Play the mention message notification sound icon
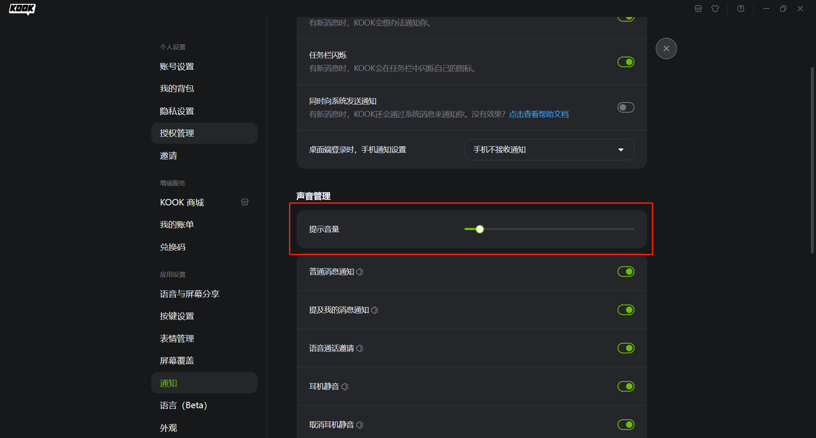816x438 pixels. click(374, 310)
